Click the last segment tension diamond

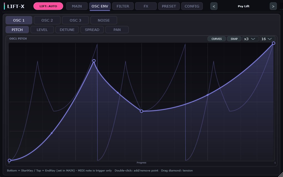208,95
